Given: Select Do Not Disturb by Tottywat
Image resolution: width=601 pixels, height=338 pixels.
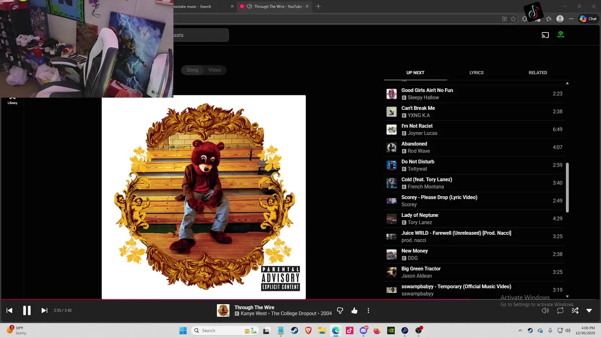Looking at the screenshot, I should (x=474, y=165).
